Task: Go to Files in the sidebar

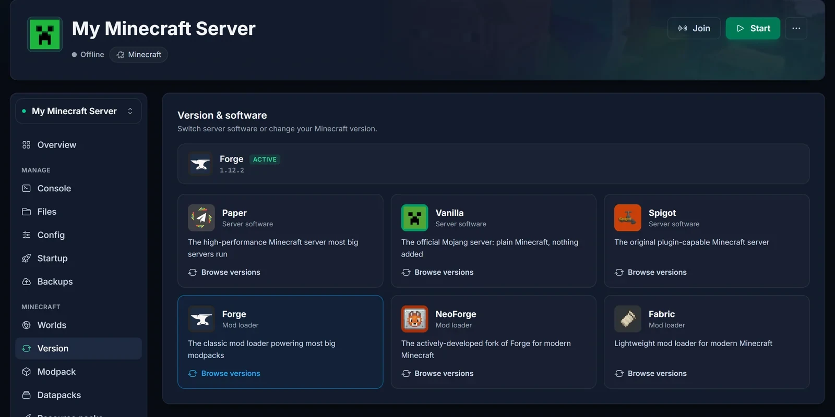Action: [x=79, y=212]
